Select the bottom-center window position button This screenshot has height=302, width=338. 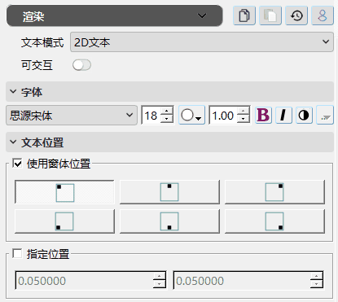(169, 221)
